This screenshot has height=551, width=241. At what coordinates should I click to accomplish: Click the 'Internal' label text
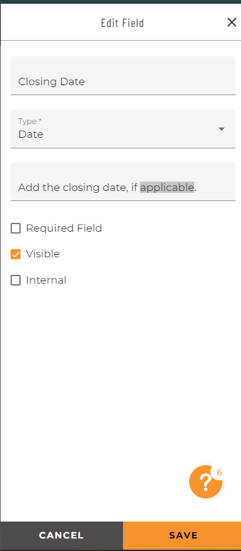pos(46,280)
